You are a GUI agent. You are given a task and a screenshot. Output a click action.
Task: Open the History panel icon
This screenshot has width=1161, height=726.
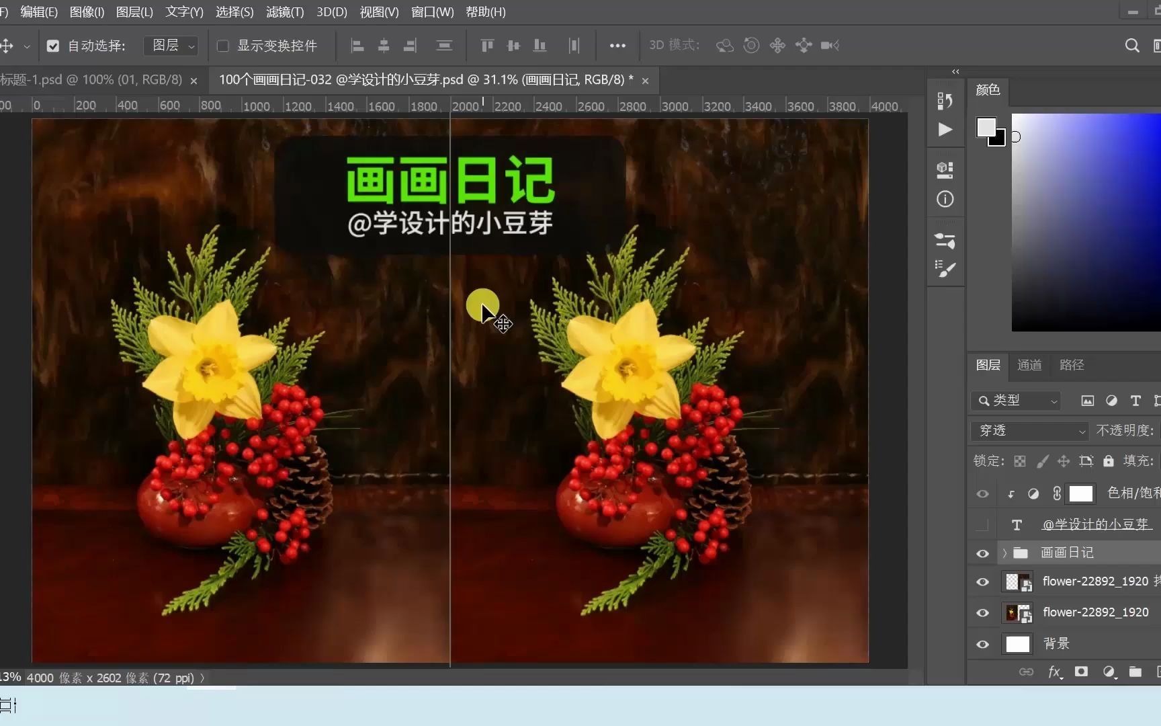tap(945, 101)
